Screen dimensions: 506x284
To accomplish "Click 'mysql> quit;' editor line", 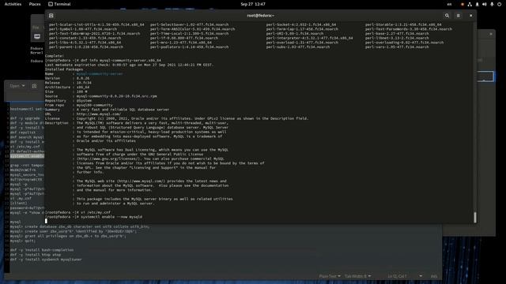I will [x=23, y=241].
